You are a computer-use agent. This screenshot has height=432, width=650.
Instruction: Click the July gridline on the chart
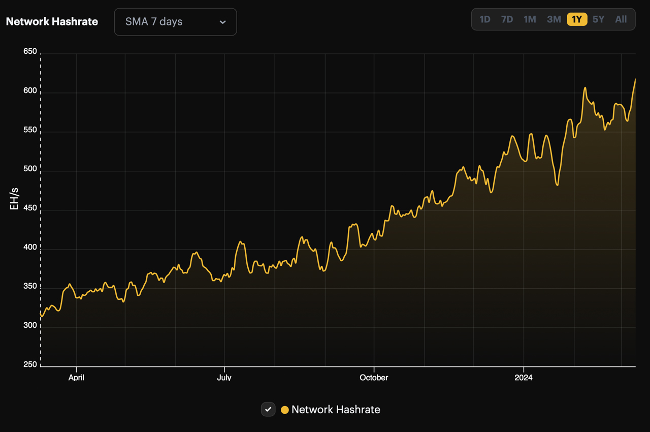(x=224, y=203)
